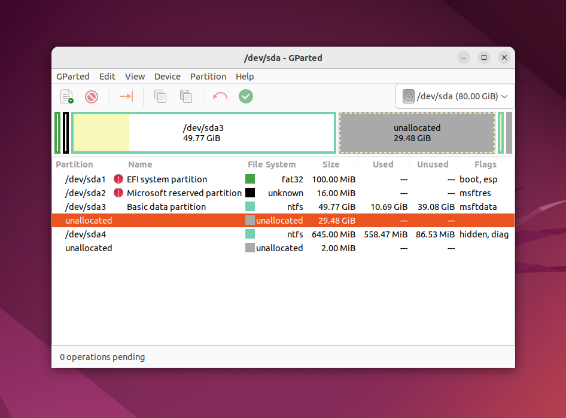Image resolution: width=566 pixels, height=418 pixels.
Task: Click the '10.69 GiB' used cell
Action: pyautogui.click(x=389, y=207)
